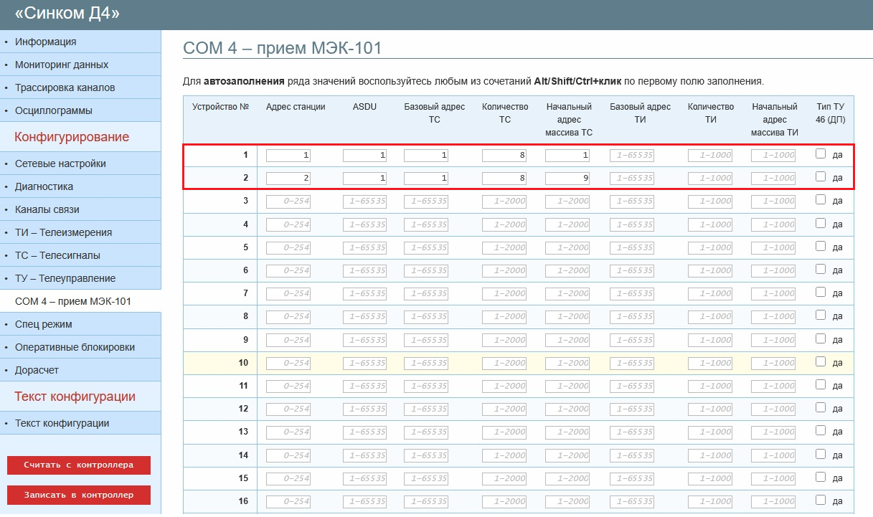The height and width of the screenshot is (517, 873).
Task: Check Тип ТУ 46 box in row 10
Action: point(821,361)
